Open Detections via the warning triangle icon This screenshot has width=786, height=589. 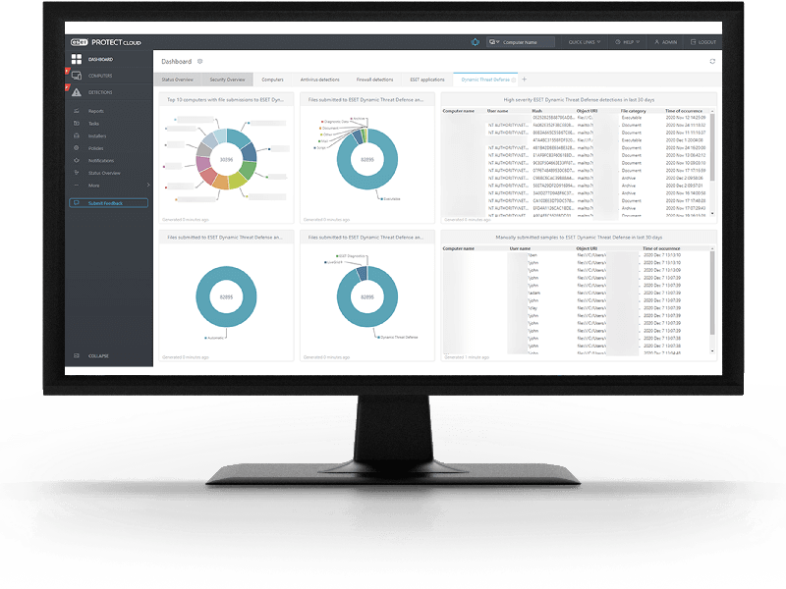tap(76, 92)
